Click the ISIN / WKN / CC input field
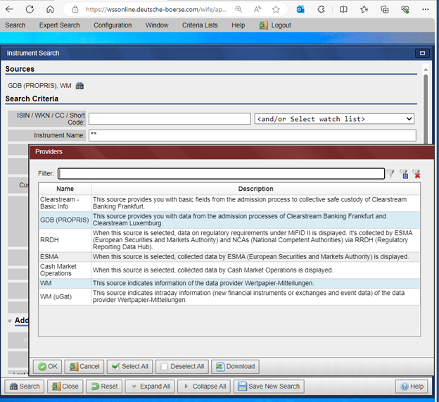The height and width of the screenshot is (402, 439). click(170, 119)
